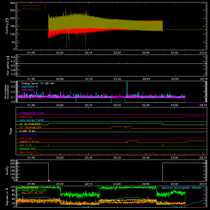This screenshot has height=210, width=210.
Task: Click the first red Bad Packets tick mark
Action: 132,152
